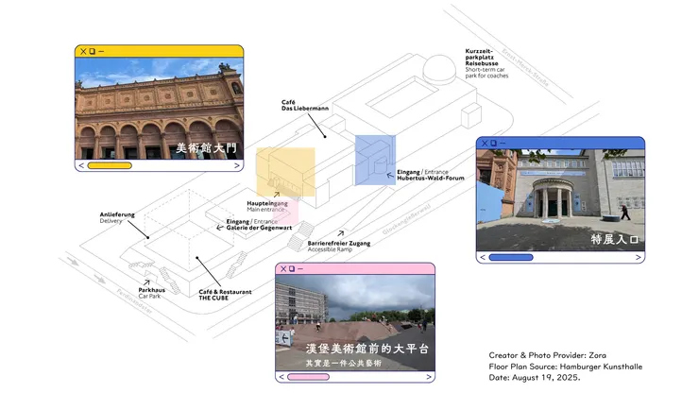Click the Ernst-Merck-Straße street label
This screenshot has height=393, width=699.
pyautogui.click(x=524, y=67)
